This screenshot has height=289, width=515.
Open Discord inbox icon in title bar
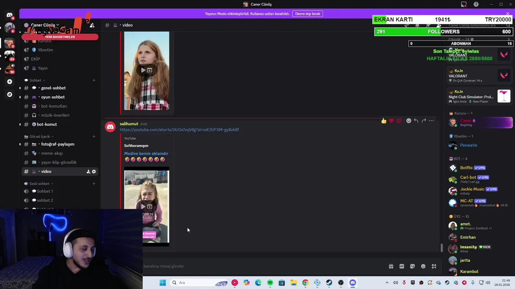coord(464,4)
